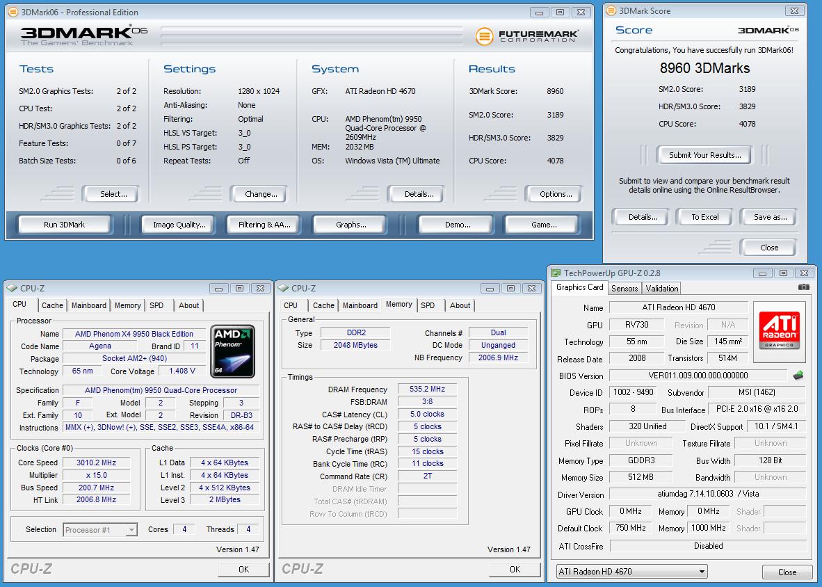
Task: Click the Options... results button
Action: pos(556,194)
